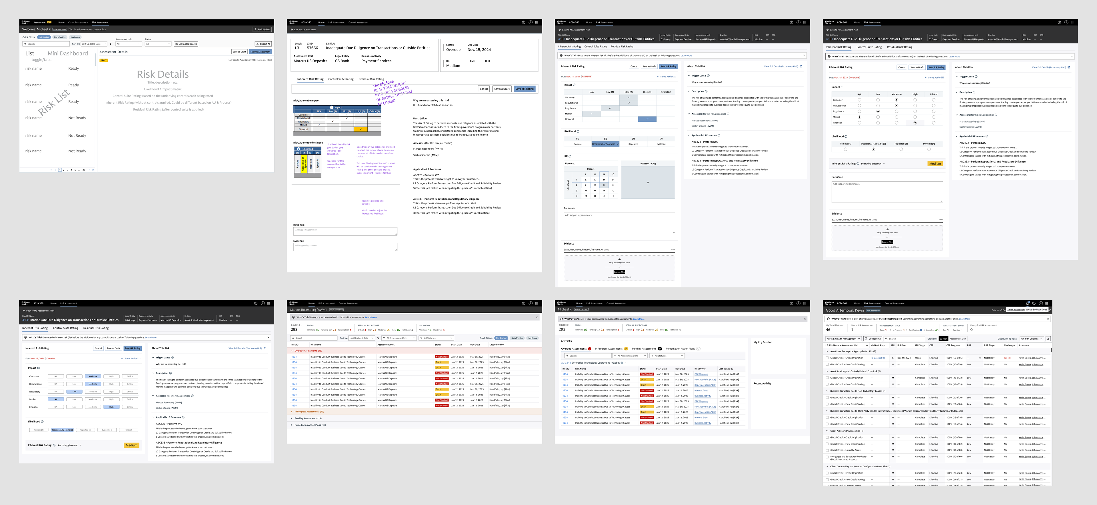Click the sort arrow in L3 Risk Name header

coord(868,345)
